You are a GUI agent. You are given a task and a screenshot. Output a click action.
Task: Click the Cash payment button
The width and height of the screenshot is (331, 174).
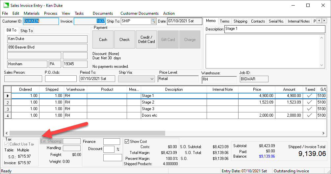tap(103, 40)
